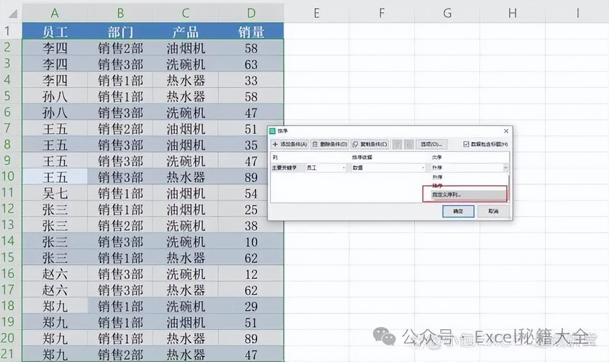
Task: Click cell 油烟机 in row 7
Action: point(186,128)
